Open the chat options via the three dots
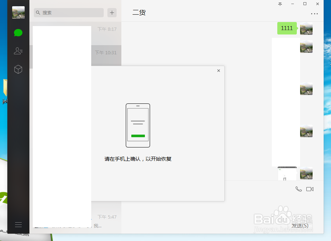 (314, 13)
